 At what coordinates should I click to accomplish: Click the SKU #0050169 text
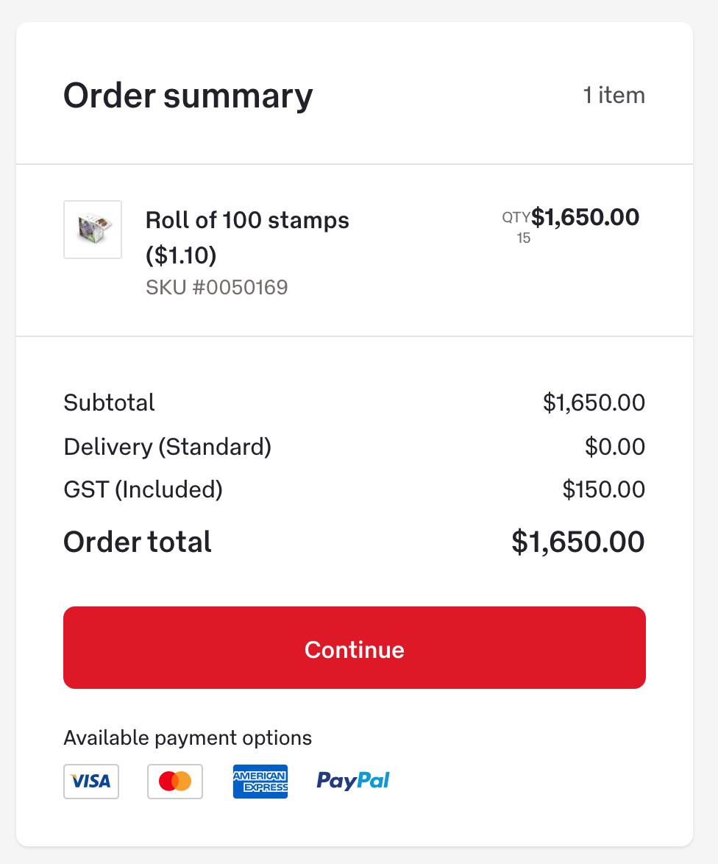pos(217,287)
